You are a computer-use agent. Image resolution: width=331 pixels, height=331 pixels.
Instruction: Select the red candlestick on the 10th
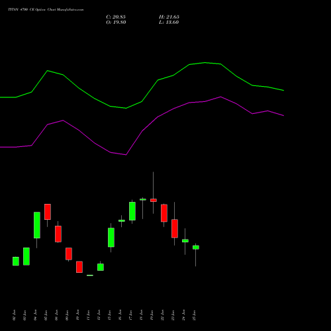coord(79,267)
